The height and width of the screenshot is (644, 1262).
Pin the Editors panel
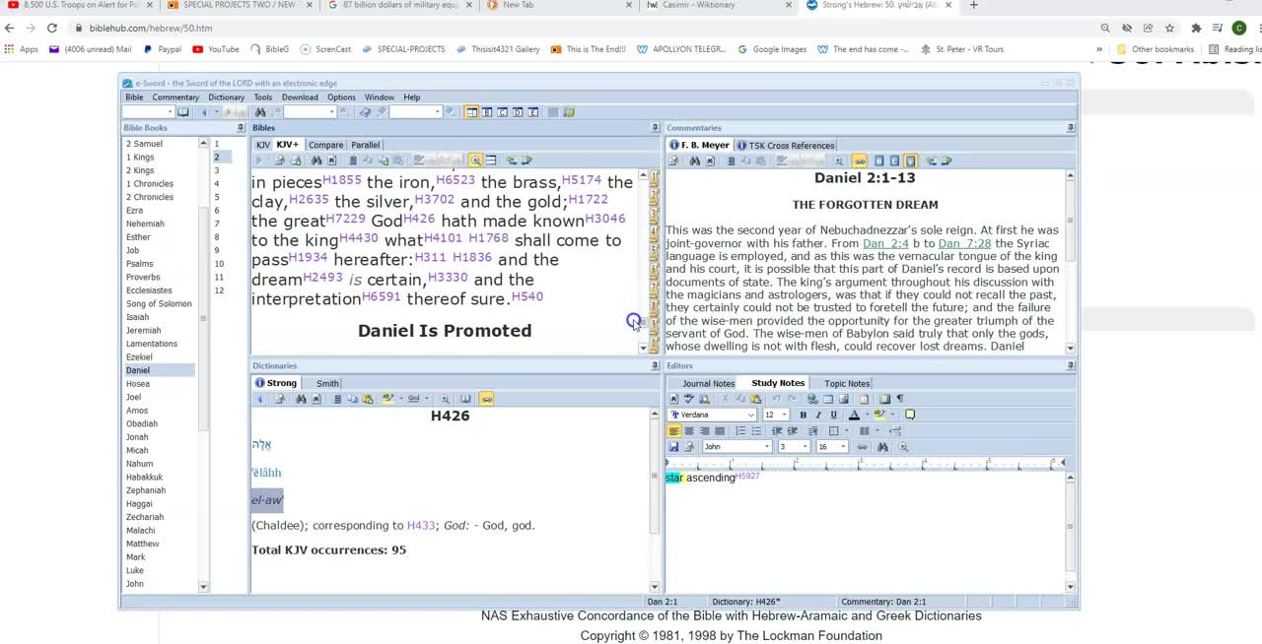point(1071,366)
